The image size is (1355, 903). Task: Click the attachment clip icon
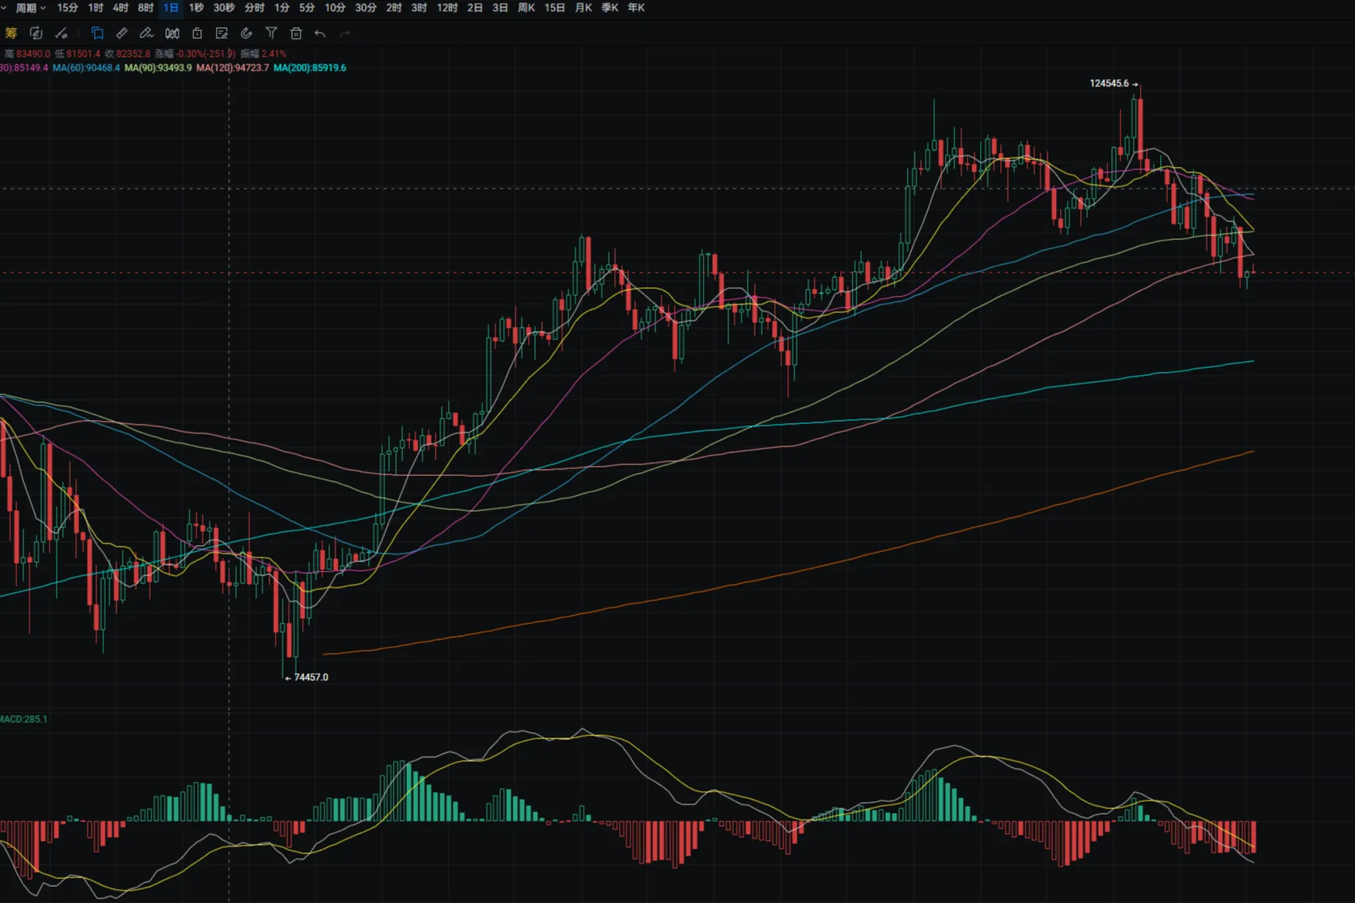point(246,33)
